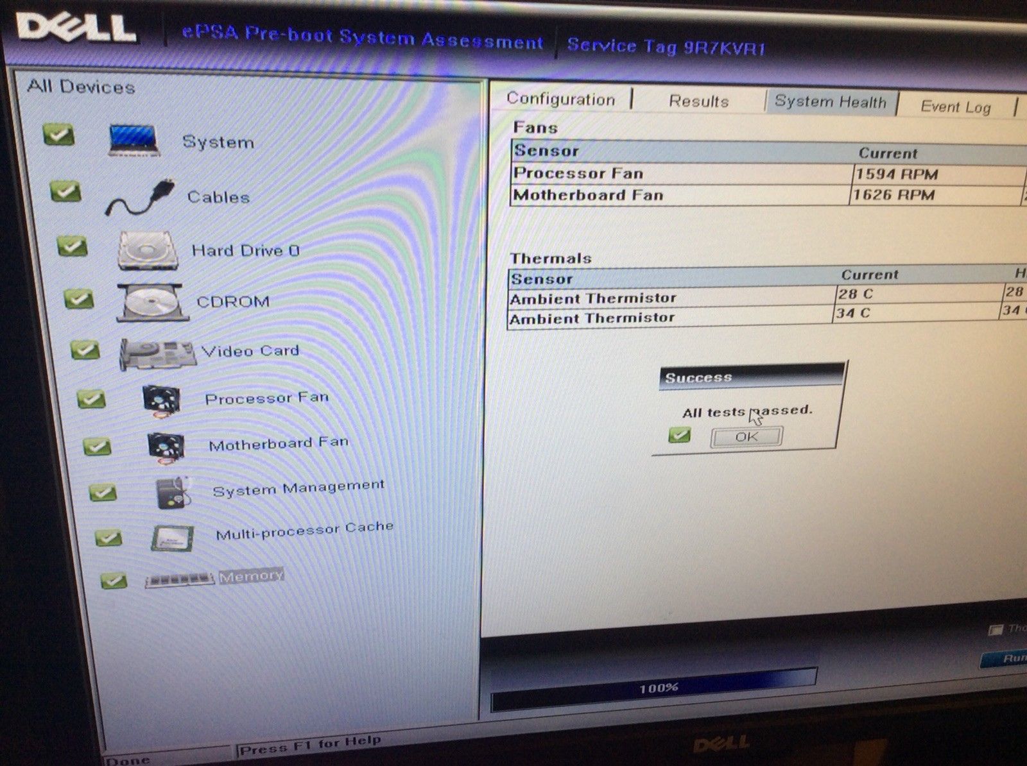This screenshot has width=1027, height=766.
Task: Select the Multi-processor Cache label
Action: tap(304, 531)
